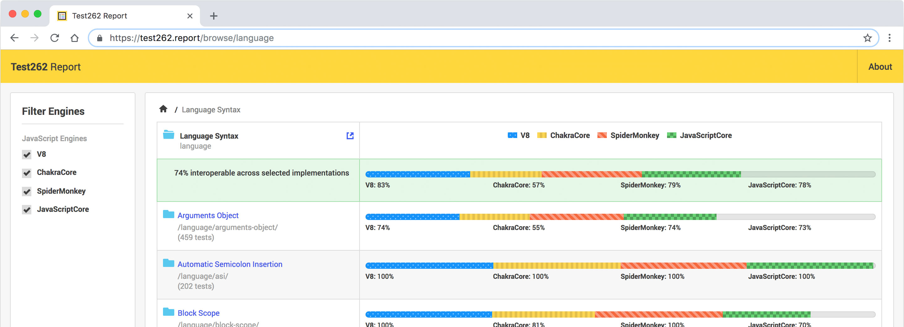Click the Block Scope folder icon
The image size is (904, 327).
168,312
